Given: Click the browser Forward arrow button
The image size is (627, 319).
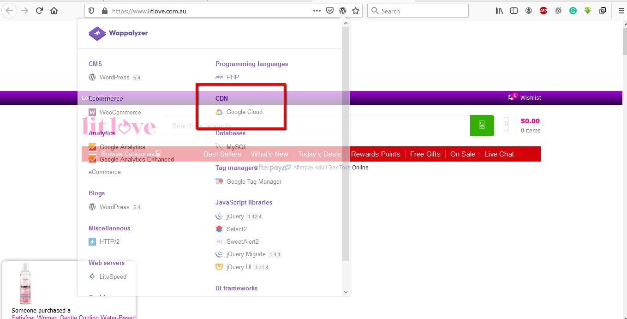Looking at the screenshot, I should (x=24, y=11).
